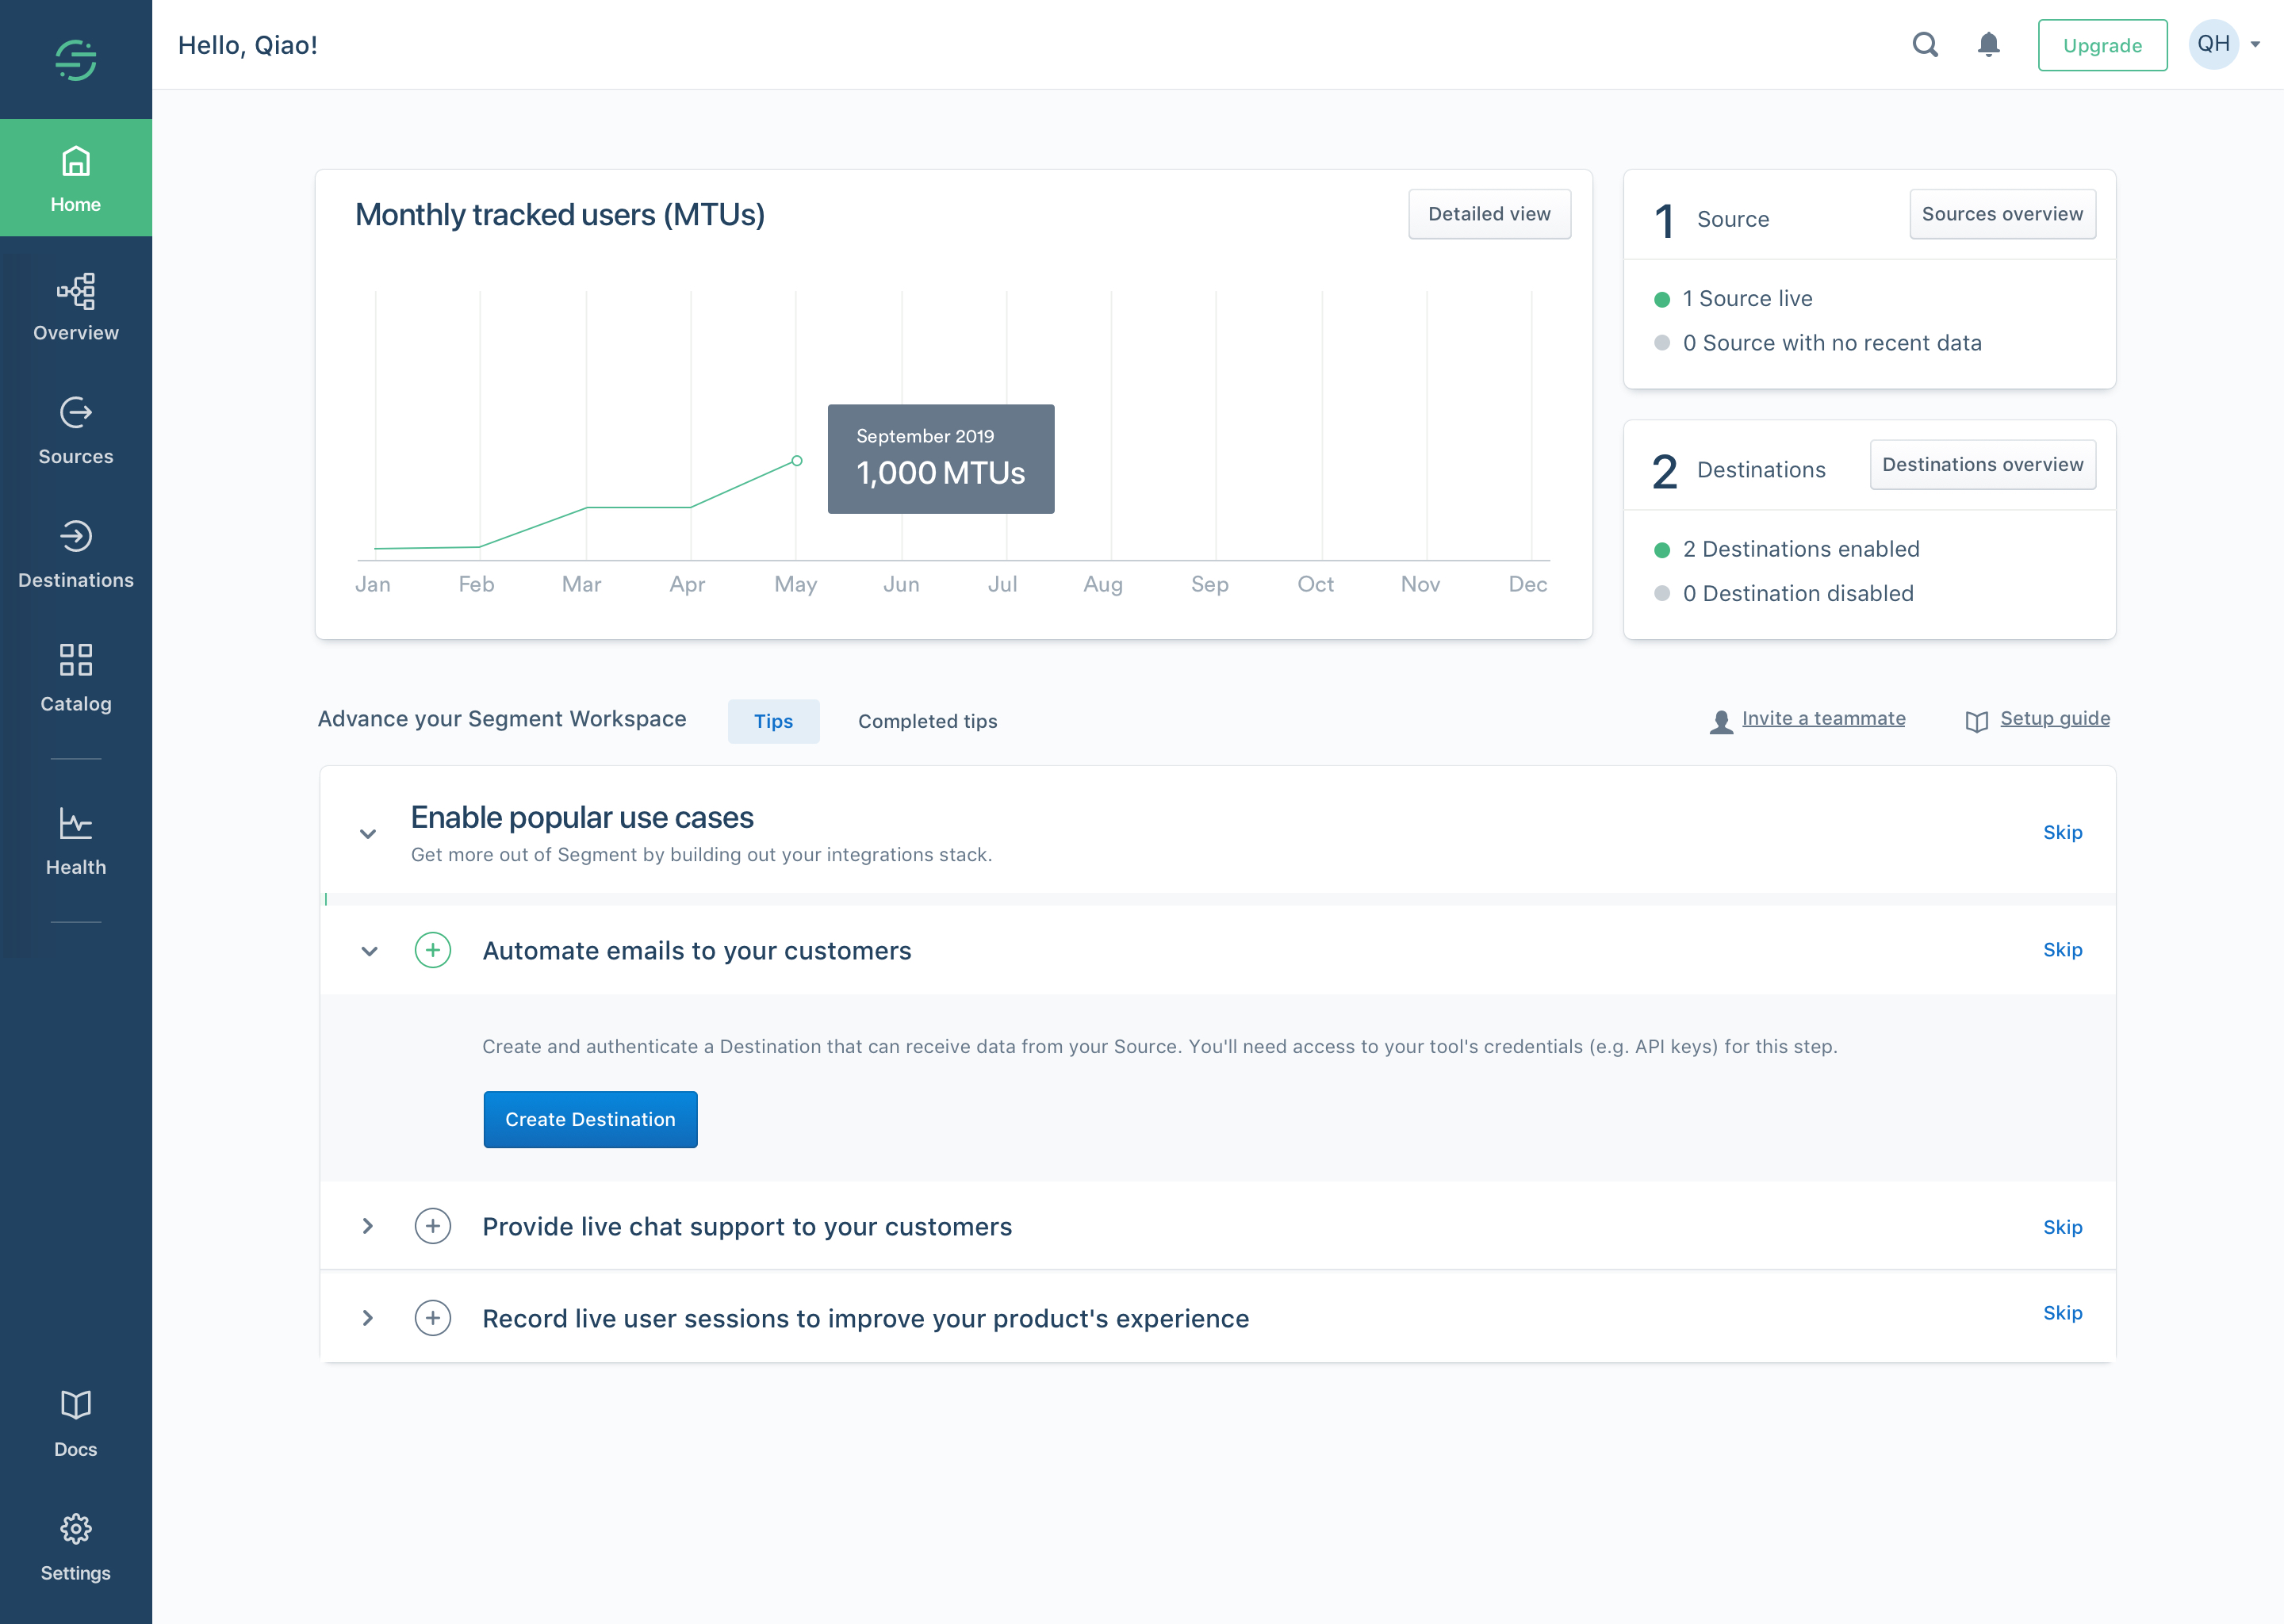Image resolution: width=2284 pixels, height=1624 pixels.
Task: Click the '1,000 MTUs' chart tooltip
Action: pyautogui.click(x=940, y=459)
